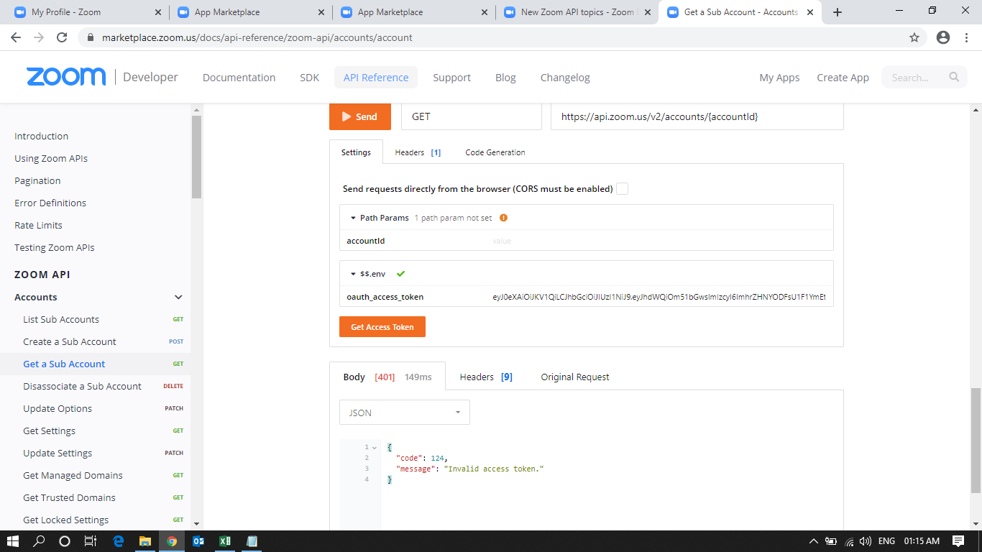Click the Zoom logo in the header
Image resolution: width=982 pixels, height=552 pixels.
click(x=66, y=77)
